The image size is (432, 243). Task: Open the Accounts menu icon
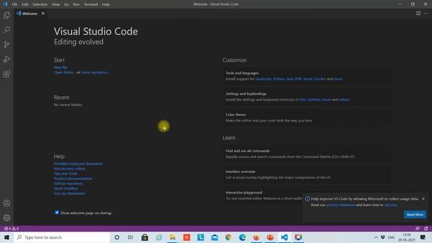(7, 203)
